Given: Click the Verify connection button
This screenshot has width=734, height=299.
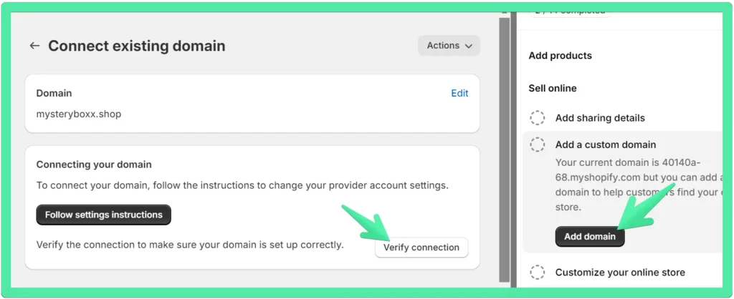Looking at the screenshot, I should pos(421,247).
